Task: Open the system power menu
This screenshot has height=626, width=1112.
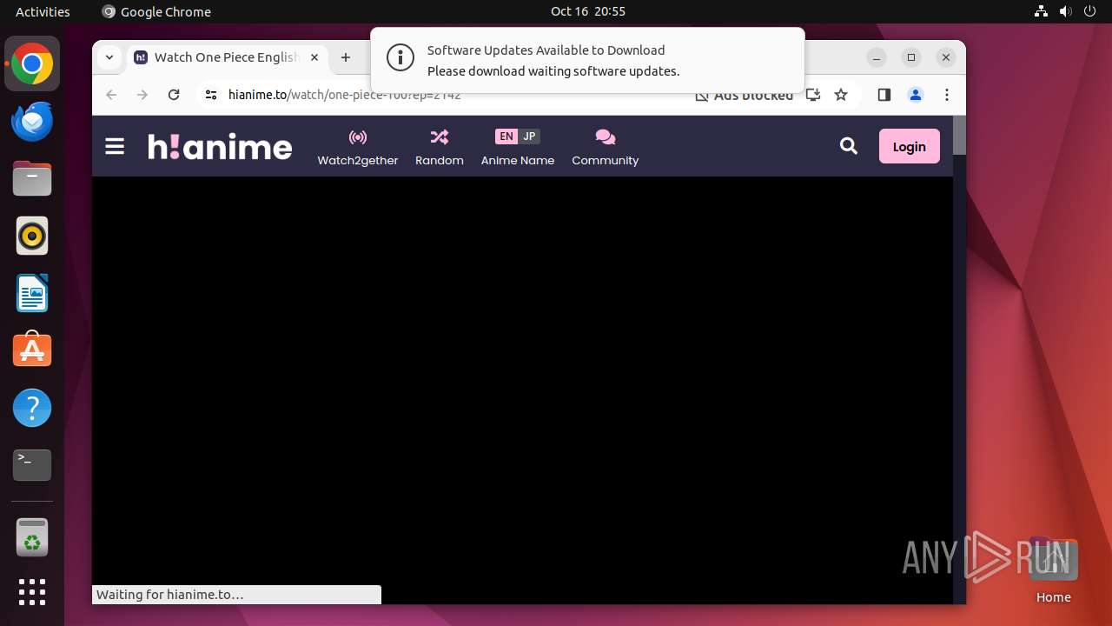Action: pyautogui.click(x=1089, y=11)
